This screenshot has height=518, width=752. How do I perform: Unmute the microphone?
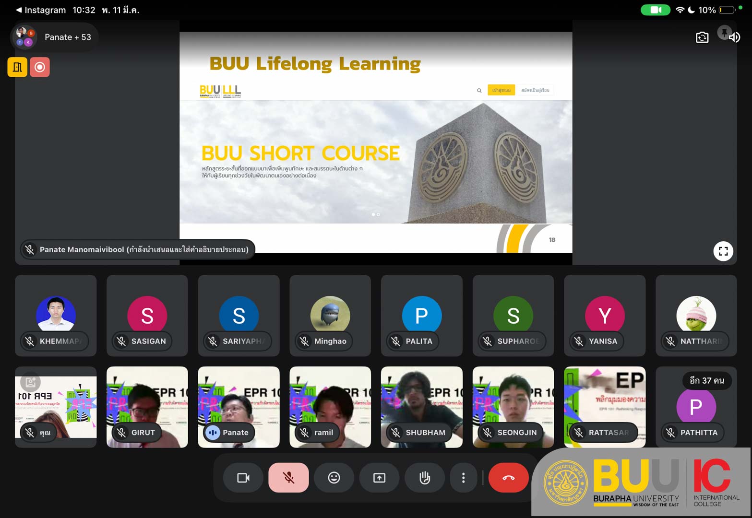tap(288, 478)
